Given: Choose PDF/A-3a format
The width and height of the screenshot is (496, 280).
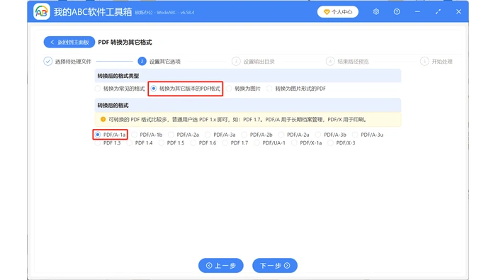Looking at the screenshot, I should (220, 135).
